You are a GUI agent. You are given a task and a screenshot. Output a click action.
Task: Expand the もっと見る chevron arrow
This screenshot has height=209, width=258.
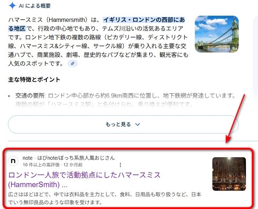coord(137,124)
